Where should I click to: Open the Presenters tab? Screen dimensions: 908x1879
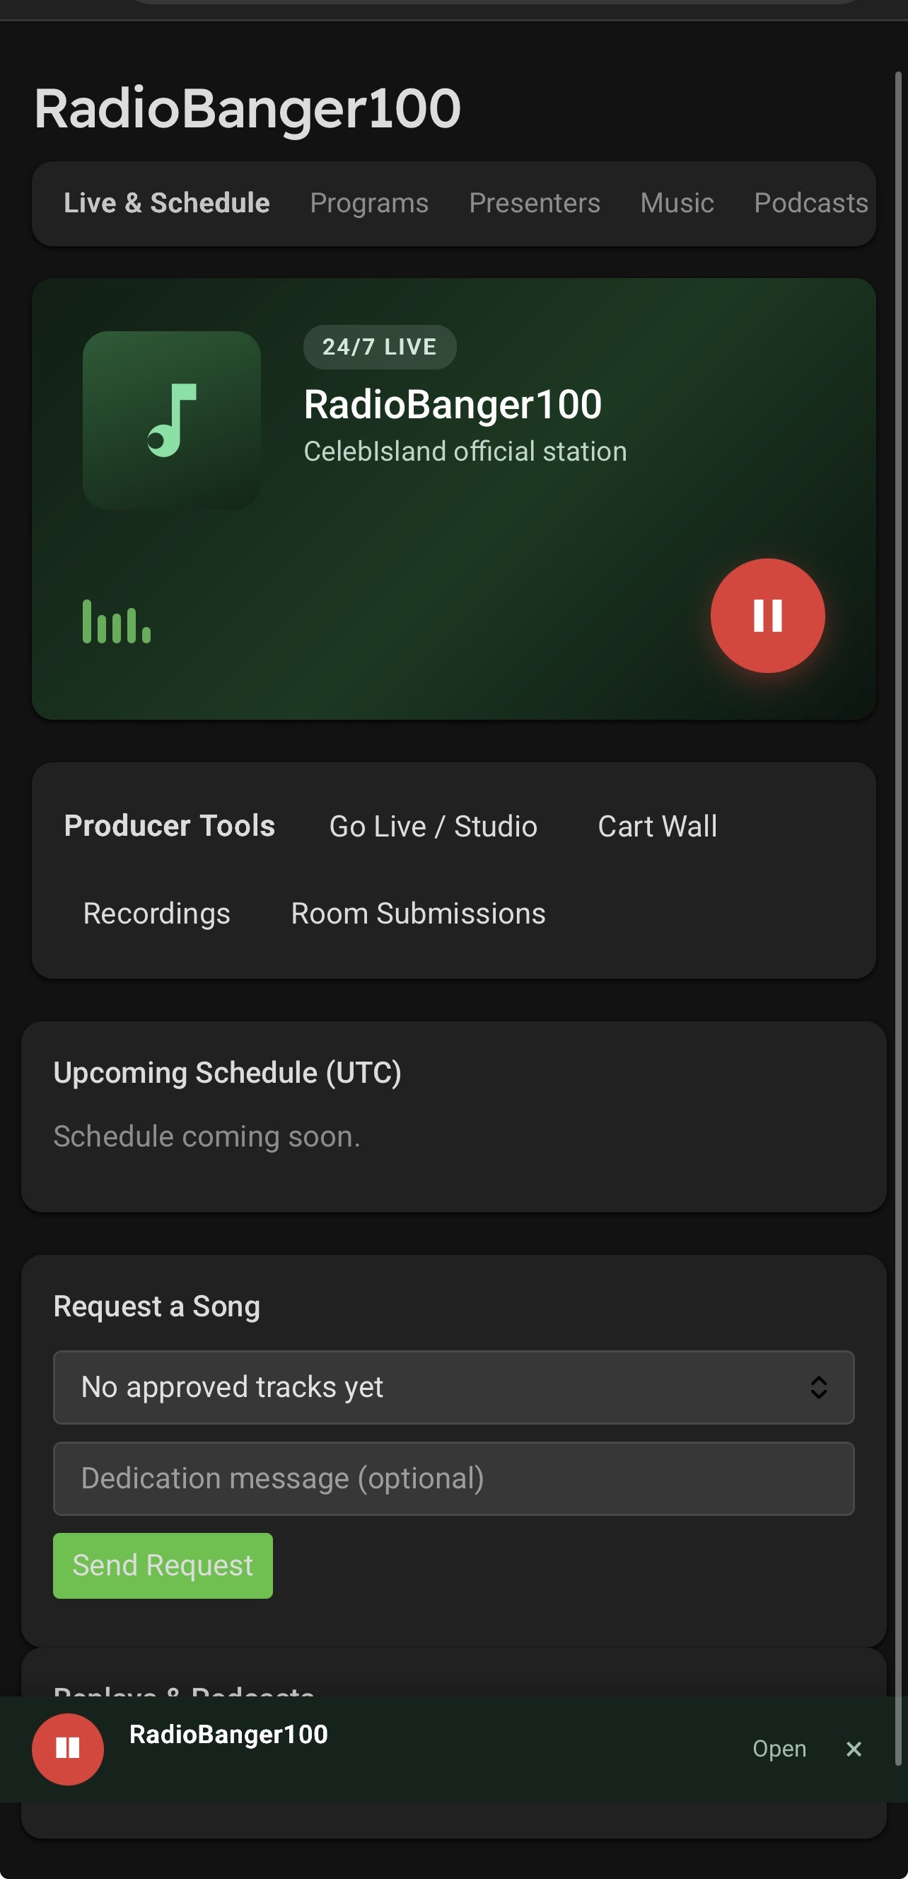pos(534,203)
